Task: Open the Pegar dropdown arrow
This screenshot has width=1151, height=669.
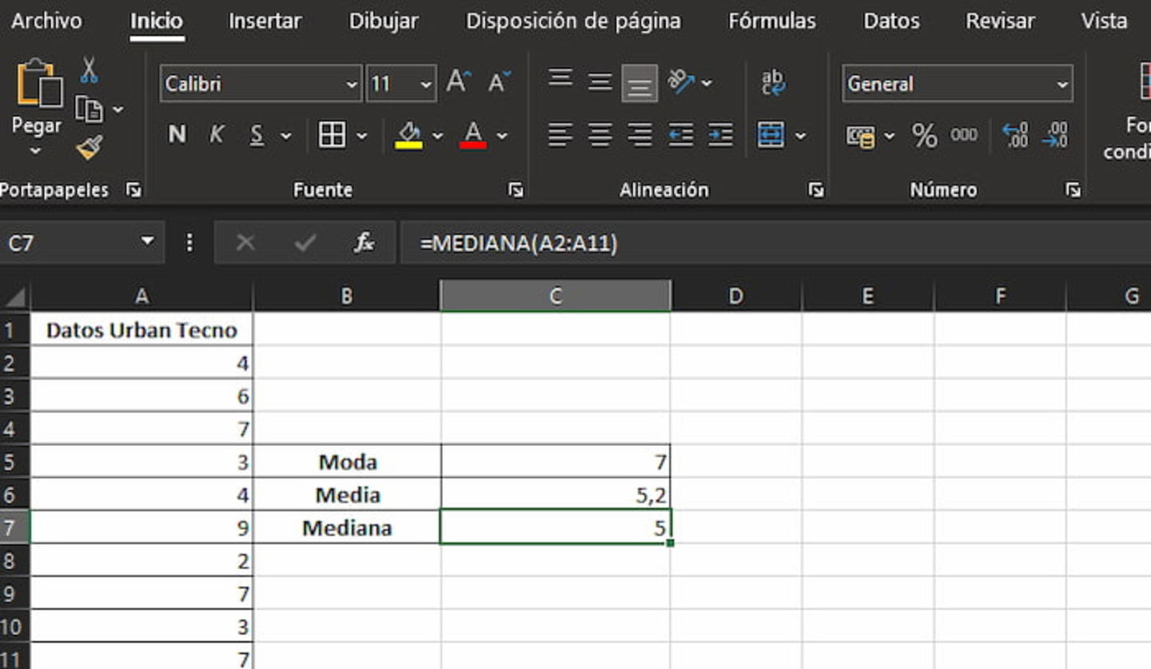Action: coord(35,151)
